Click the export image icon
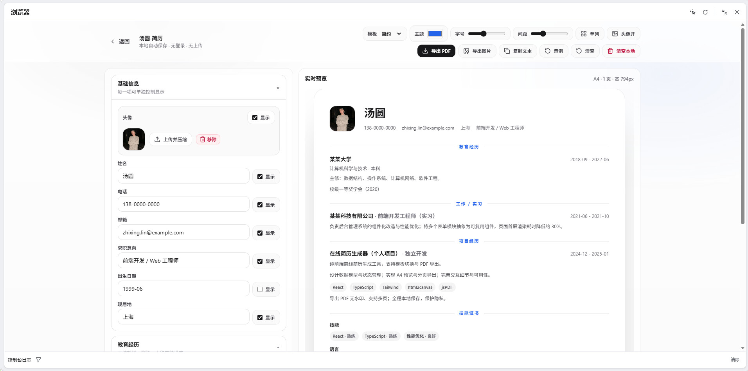 (466, 51)
